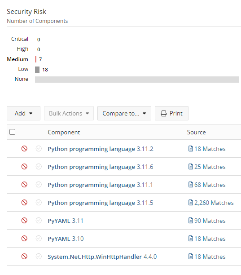The image size is (241, 275).
Task: Click the Print button
Action: click(171, 113)
